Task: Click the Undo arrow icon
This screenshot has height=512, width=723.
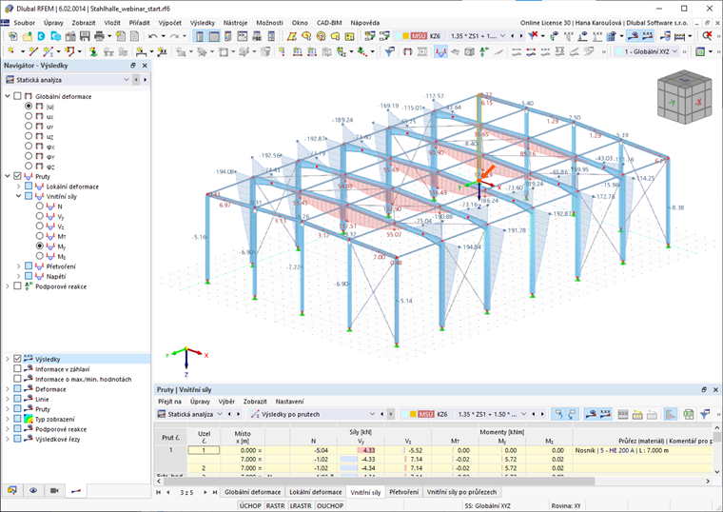Action: (152, 36)
